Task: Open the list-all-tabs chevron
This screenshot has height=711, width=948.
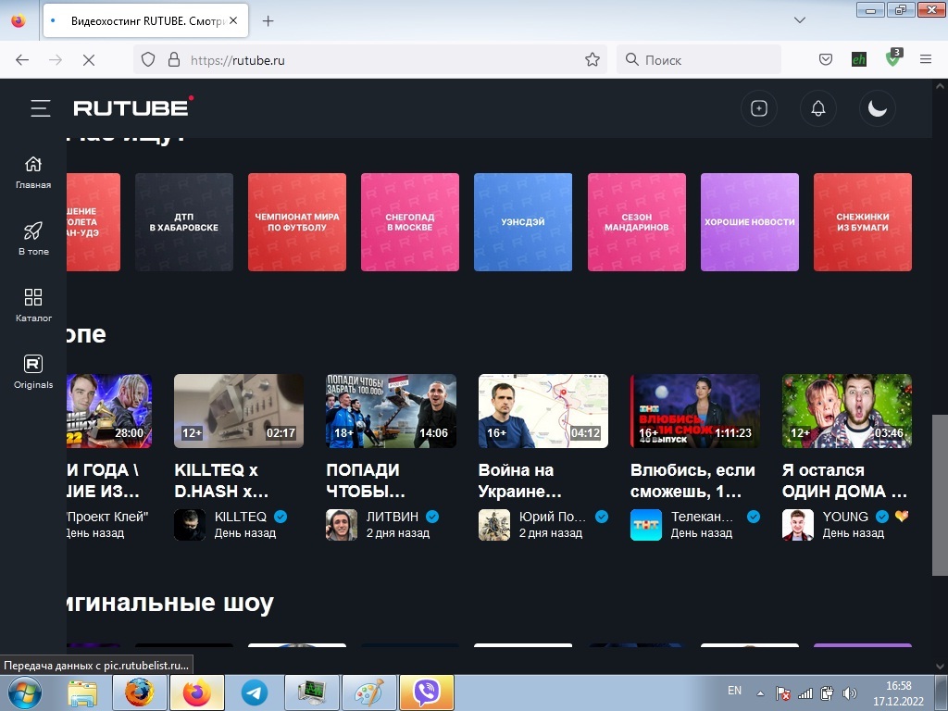Action: point(799,20)
